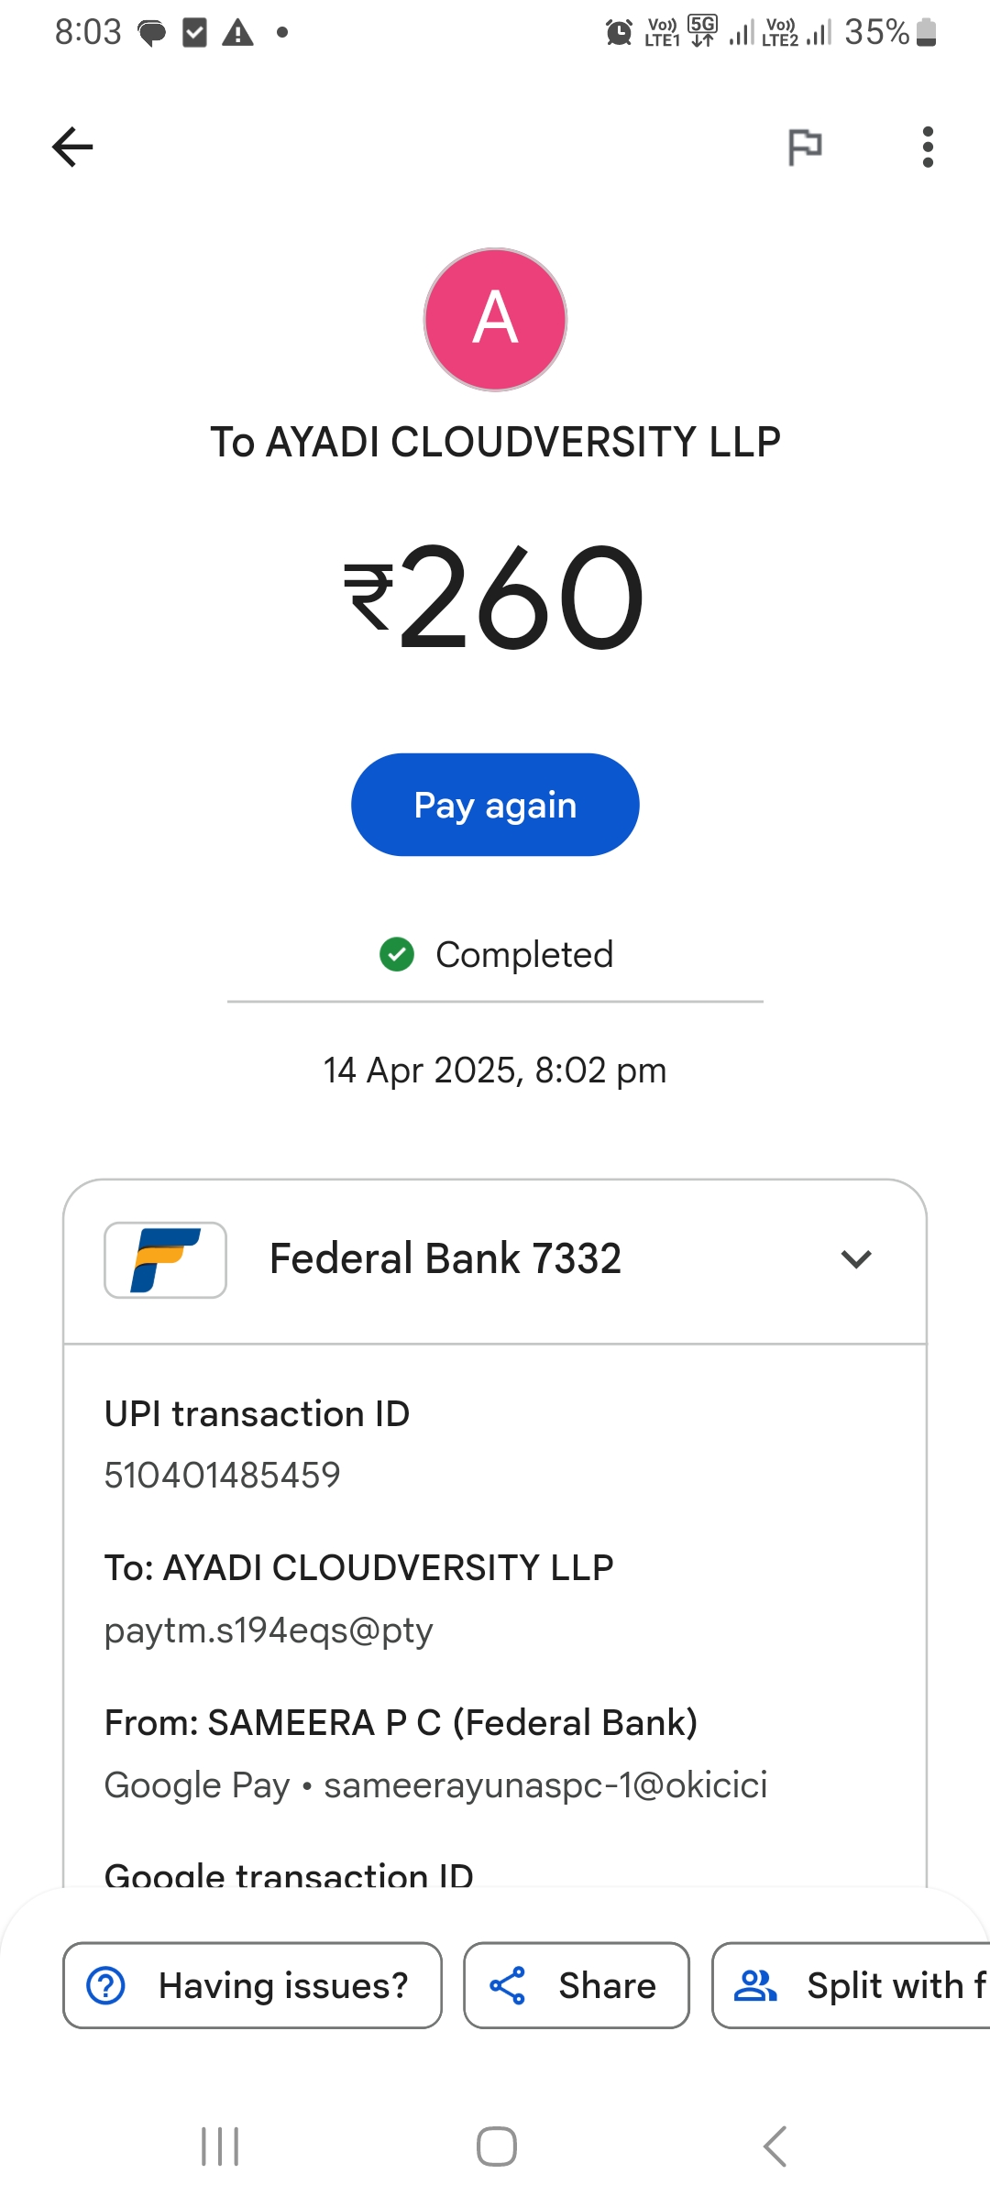Tap the ₹260 payment amount
The image size is (990, 2207).
495,598
